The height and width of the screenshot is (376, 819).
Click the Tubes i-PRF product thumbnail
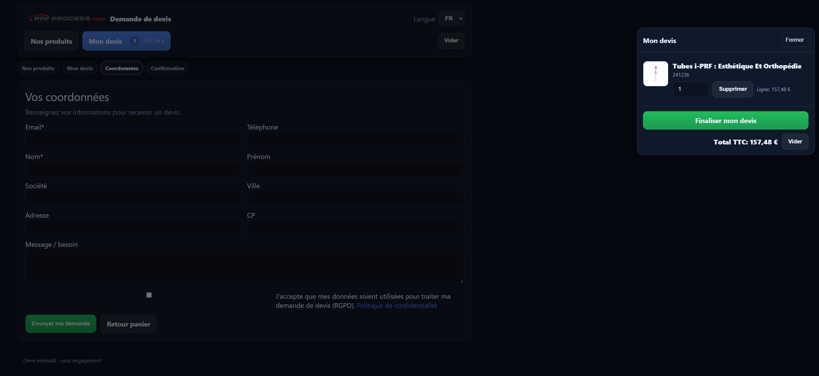pyautogui.click(x=655, y=74)
